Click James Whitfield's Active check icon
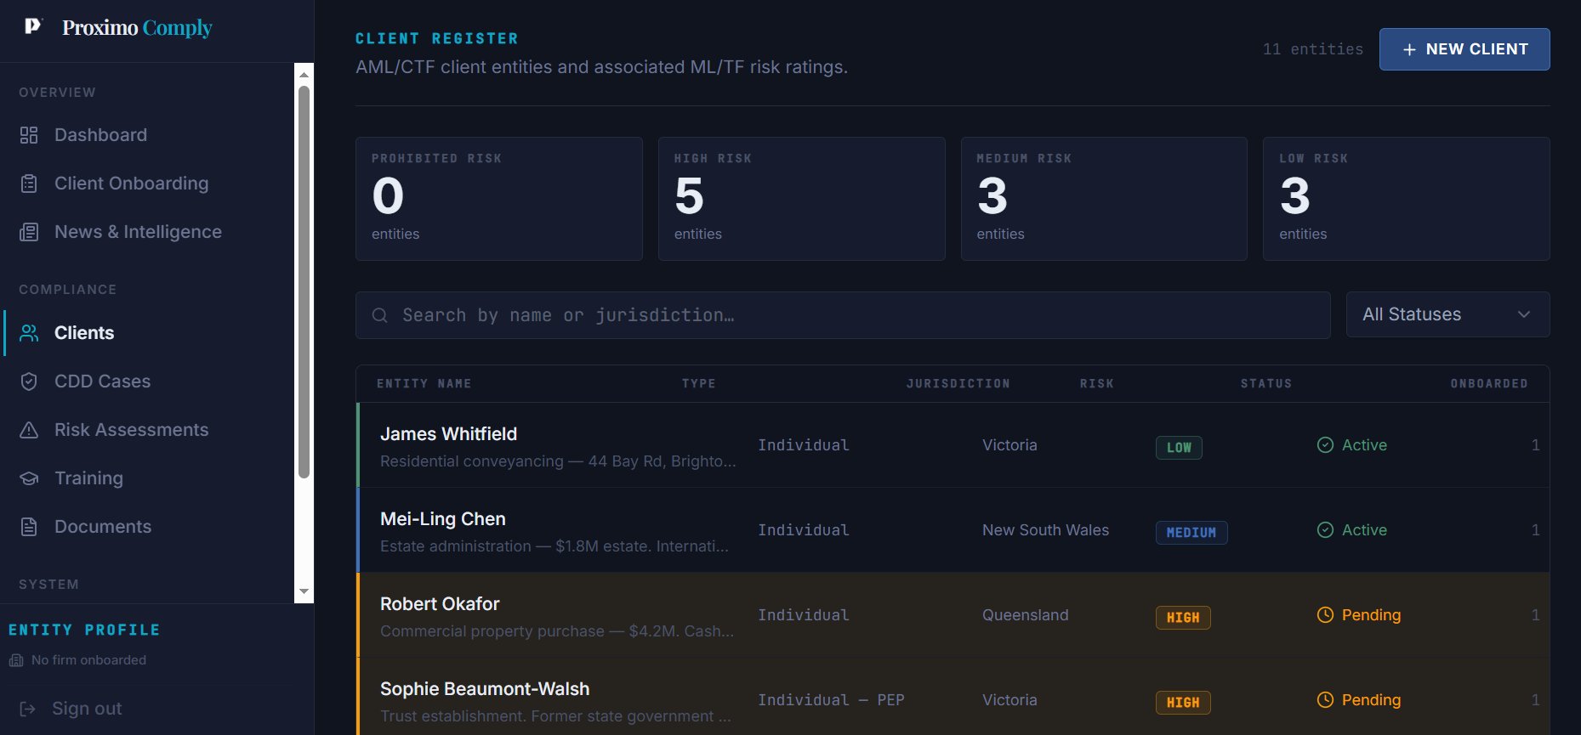The image size is (1581, 735). point(1325,444)
